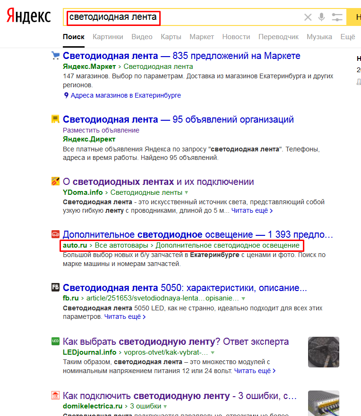Open fb.ru site link
Image resolution: width=361 pixels, height=416 pixels.
[x=71, y=298]
